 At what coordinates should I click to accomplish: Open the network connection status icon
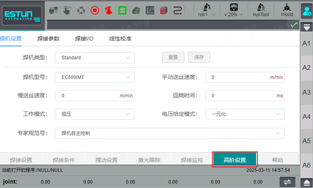53,10
